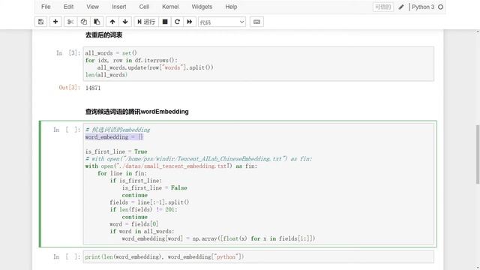The width and height of the screenshot is (480, 270).
Task: Open the View menu
Action: pyautogui.click(x=92, y=7)
